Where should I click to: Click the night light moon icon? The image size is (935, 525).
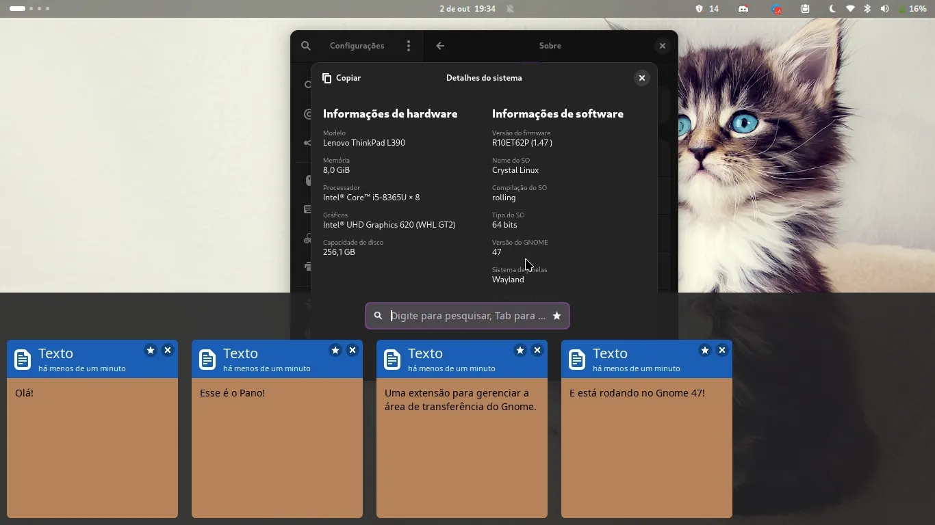click(x=832, y=9)
